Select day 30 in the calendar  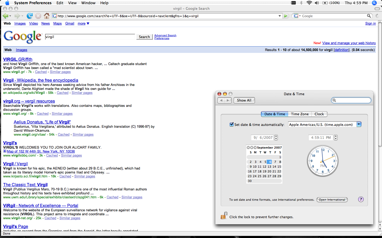pyautogui.click(x=250, y=181)
